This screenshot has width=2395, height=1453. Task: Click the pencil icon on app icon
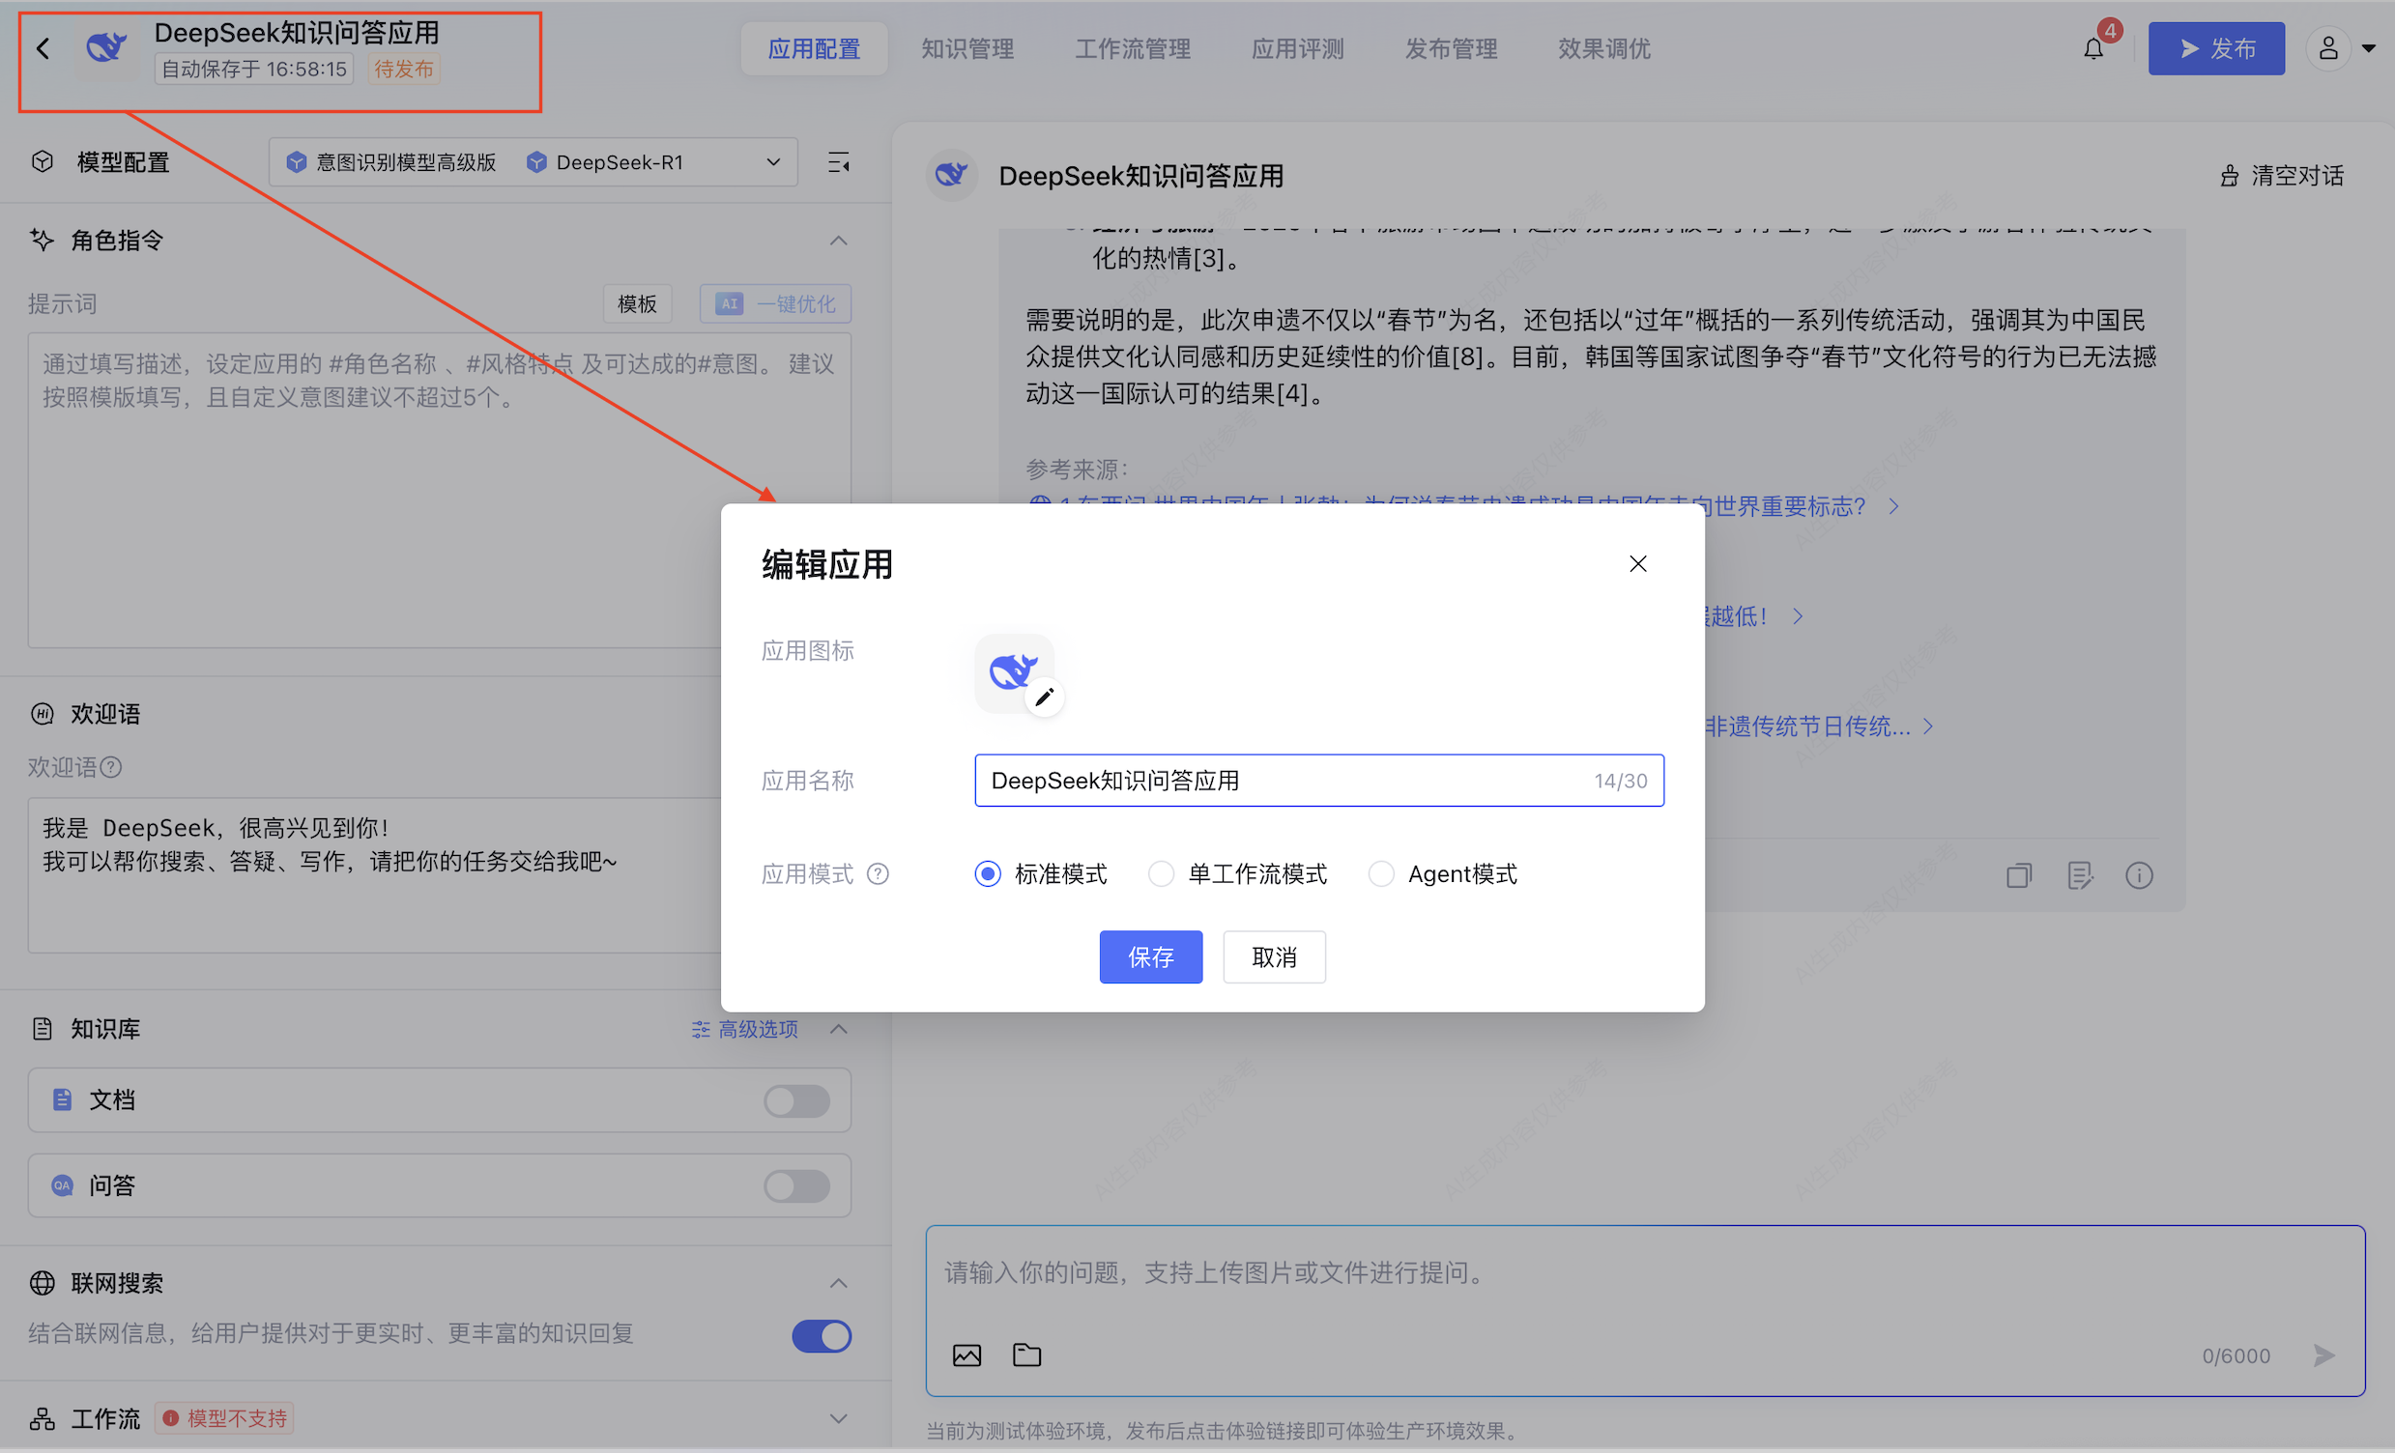(x=1044, y=697)
